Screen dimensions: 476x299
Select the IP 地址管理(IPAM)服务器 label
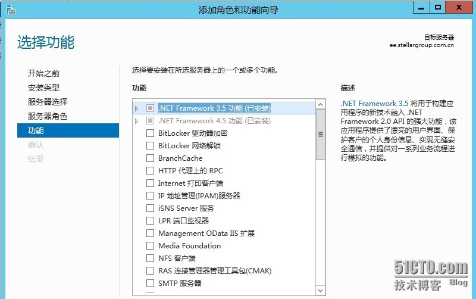[199, 195]
